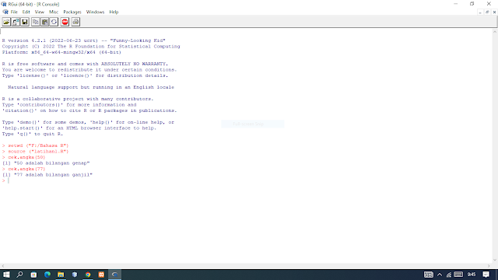
Task: Click the RGui title bar R icon
Action: point(4,4)
